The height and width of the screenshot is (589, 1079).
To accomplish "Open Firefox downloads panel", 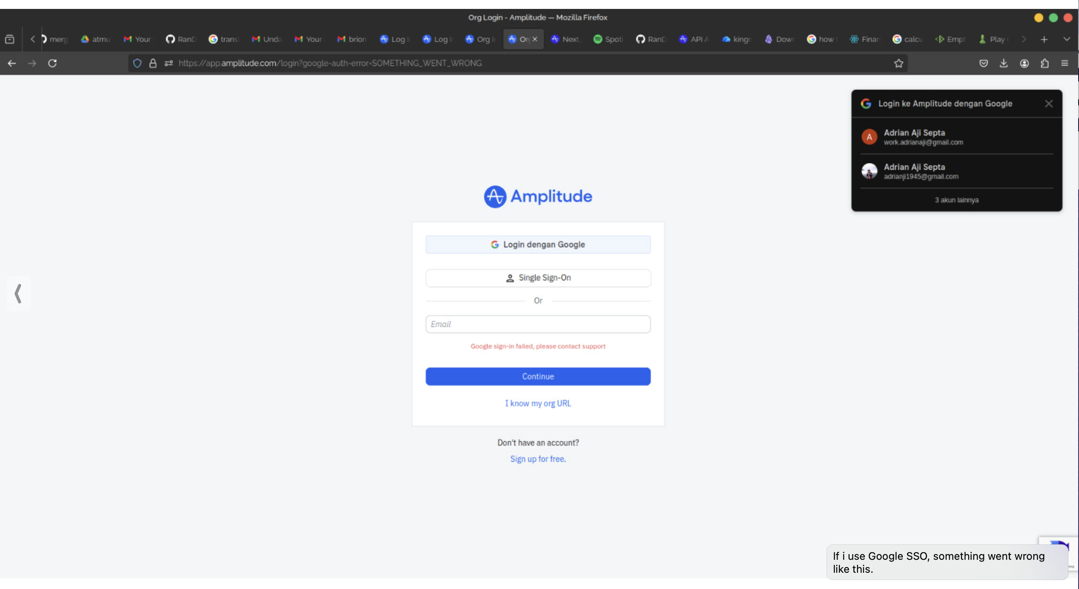I will pos(1003,63).
